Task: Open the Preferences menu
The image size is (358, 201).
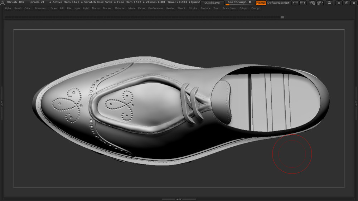Action: (x=156, y=8)
